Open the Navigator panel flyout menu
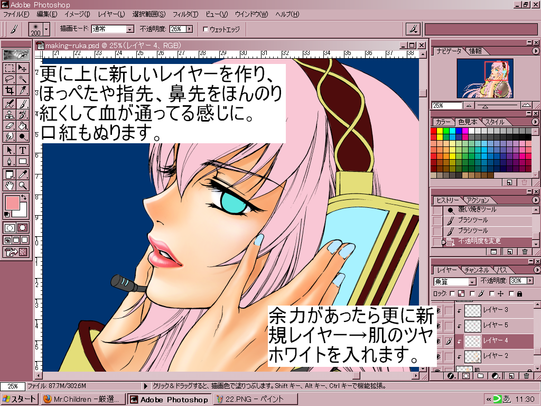 [535, 51]
